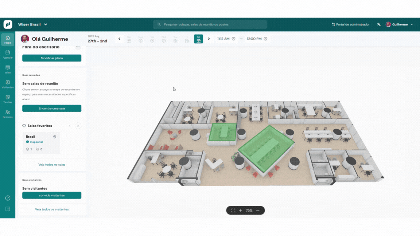This screenshot has height=236, width=420.
Task: Open Pessoas in the sidebar
Action: pyautogui.click(x=8, y=114)
